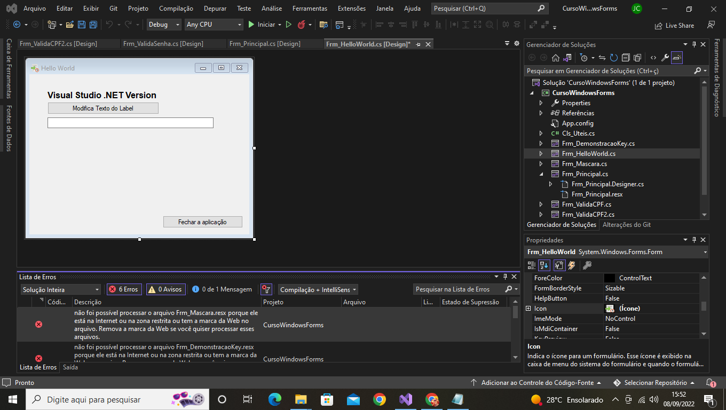
Task: Click the Pesquisar (Ctrl+Q) search box
Action: click(490, 9)
